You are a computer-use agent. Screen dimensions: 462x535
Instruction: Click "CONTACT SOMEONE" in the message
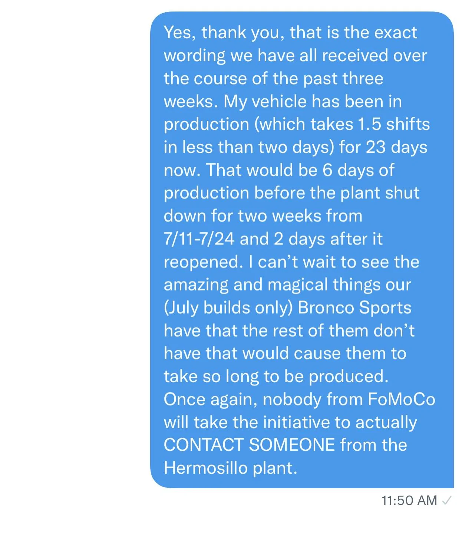click(249, 445)
